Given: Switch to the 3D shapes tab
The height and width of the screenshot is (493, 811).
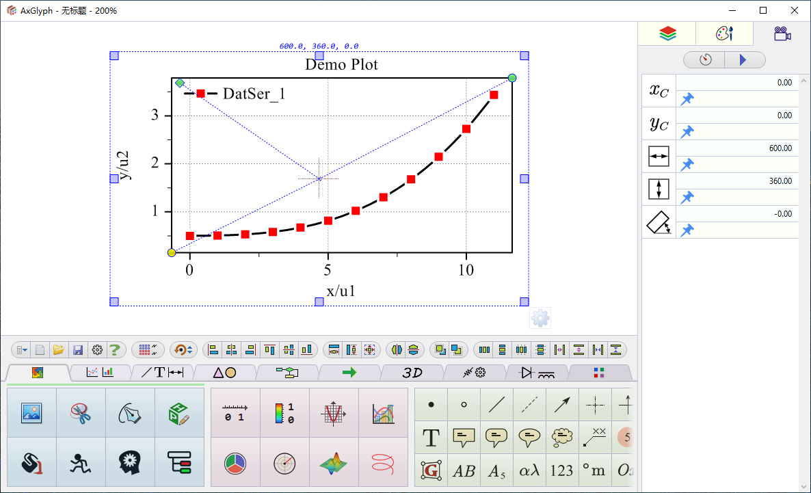Looking at the screenshot, I should click(412, 373).
